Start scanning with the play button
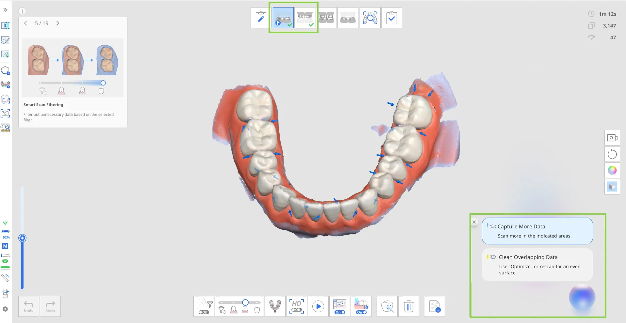 pos(318,306)
